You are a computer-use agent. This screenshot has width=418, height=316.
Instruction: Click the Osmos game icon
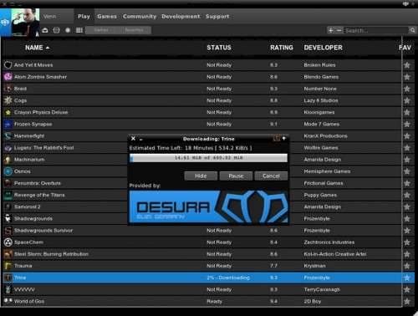pos(8,171)
